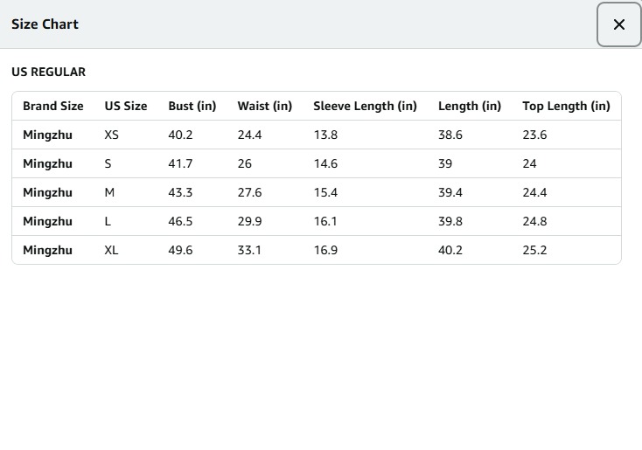This screenshot has height=450, width=642.
Task: Close the Size Chart dialog
Action: pyautogui.click(x=619, y=24)
